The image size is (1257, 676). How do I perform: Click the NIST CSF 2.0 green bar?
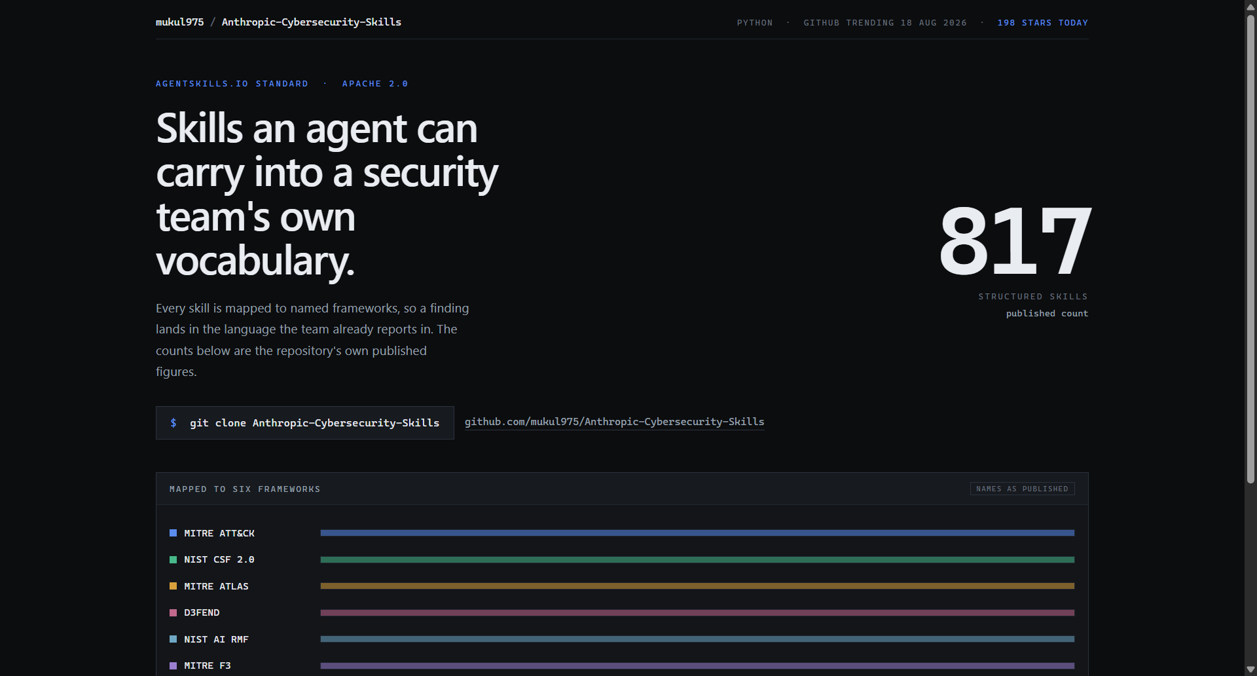point(697,559)
